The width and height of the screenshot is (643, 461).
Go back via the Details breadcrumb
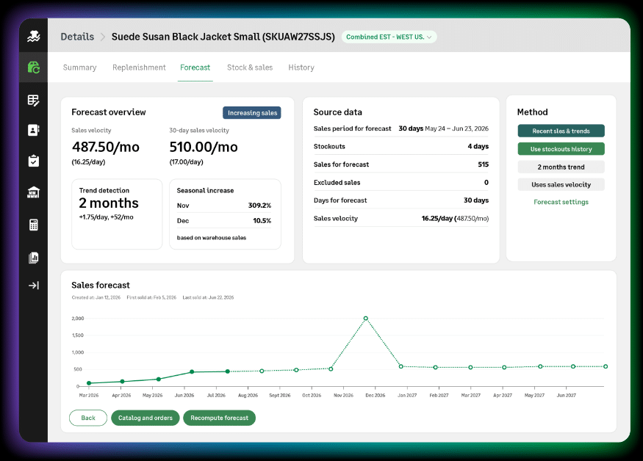point(77,37)
